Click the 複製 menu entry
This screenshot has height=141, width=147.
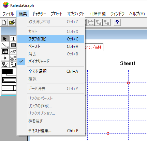51,79
